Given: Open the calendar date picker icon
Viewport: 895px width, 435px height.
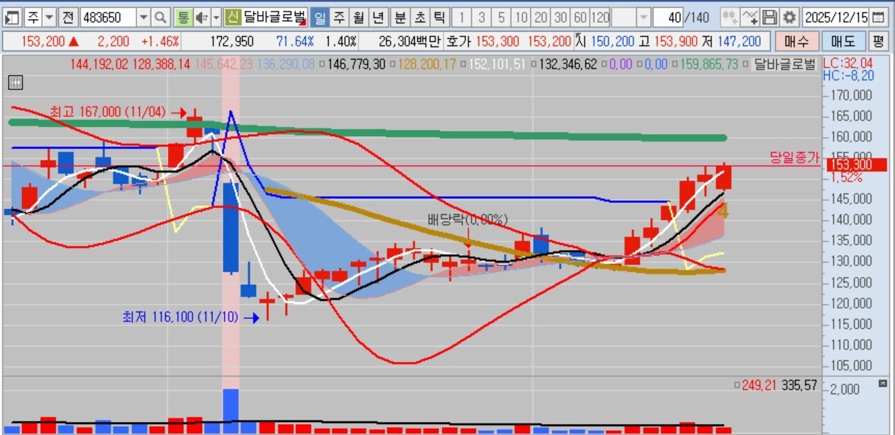Looking at the screenshot, I should tap(878, 17).
